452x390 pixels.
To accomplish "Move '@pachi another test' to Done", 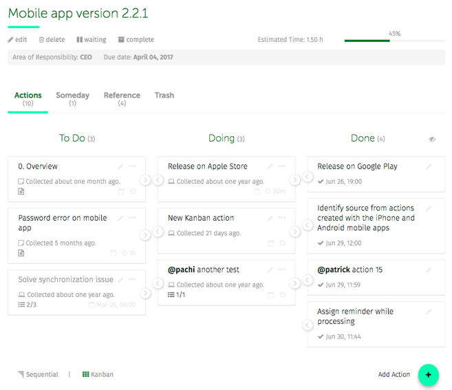I will point(294,283).
